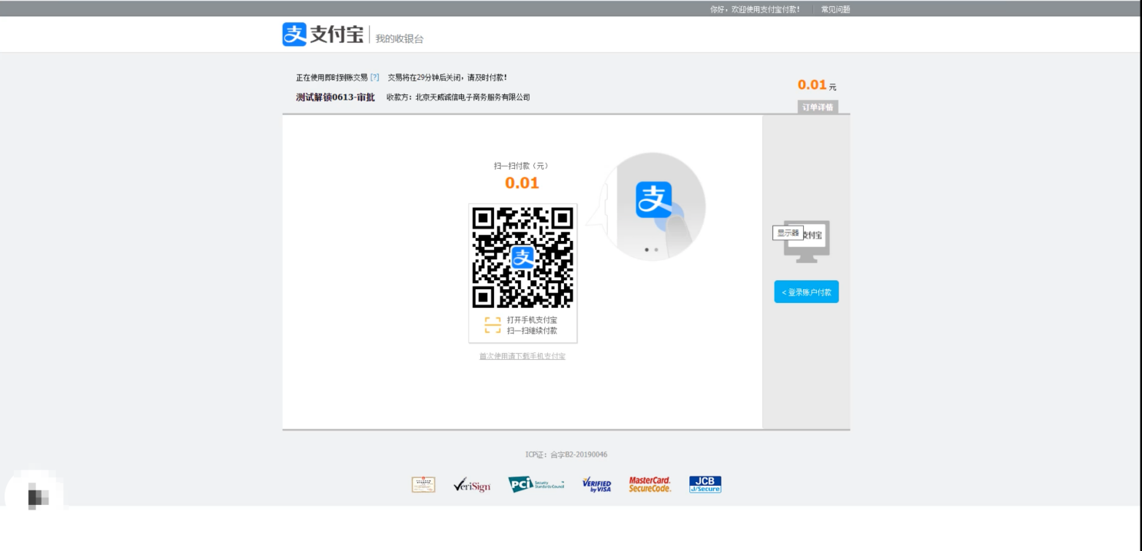Select the second carousel dot indicator
The height and width of the screenshot is (551, 1142).
tap(656, 249)
